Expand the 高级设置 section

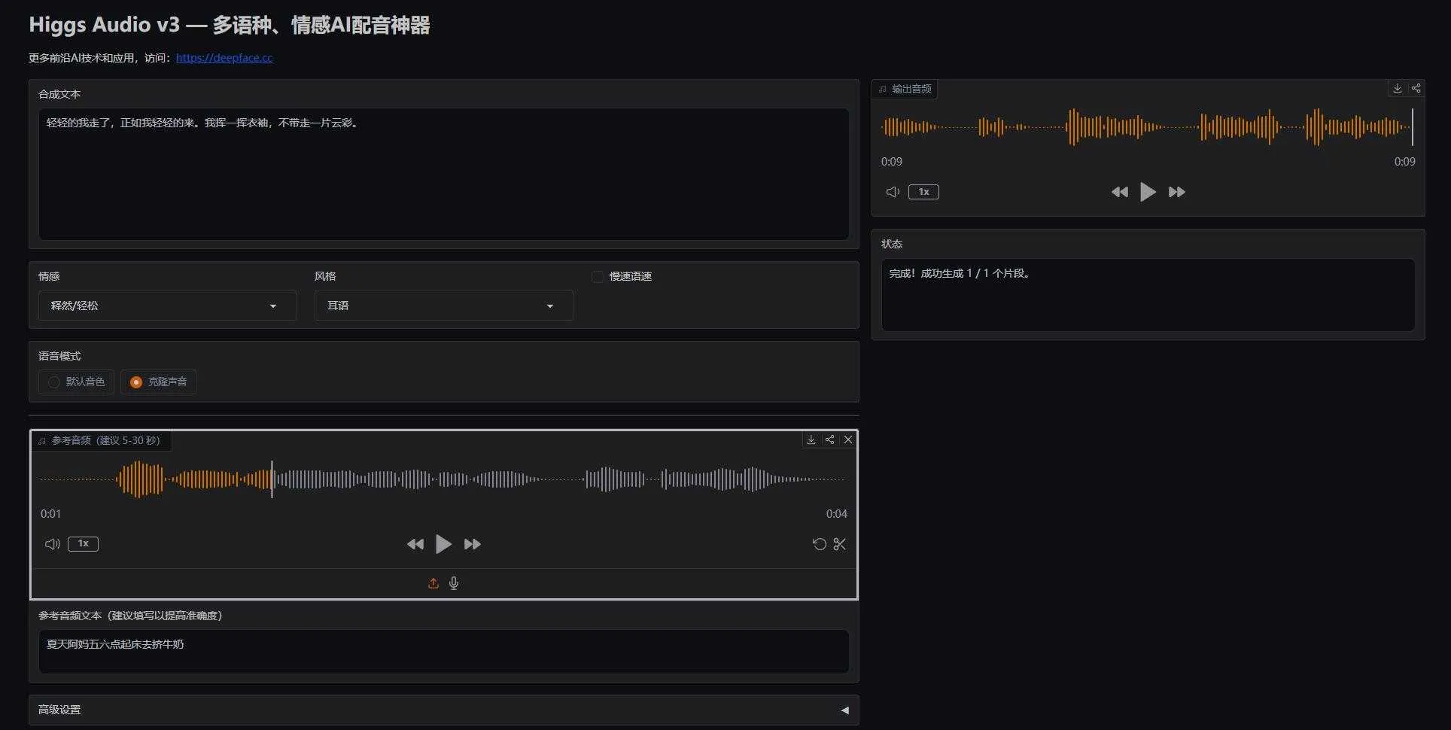[x=443, y=710]
